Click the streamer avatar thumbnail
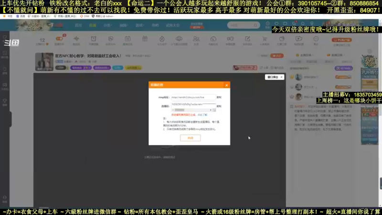 44,62
